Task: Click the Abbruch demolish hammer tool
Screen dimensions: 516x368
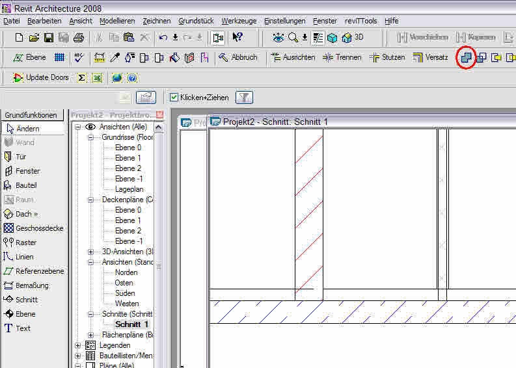Action: point(238,58)
